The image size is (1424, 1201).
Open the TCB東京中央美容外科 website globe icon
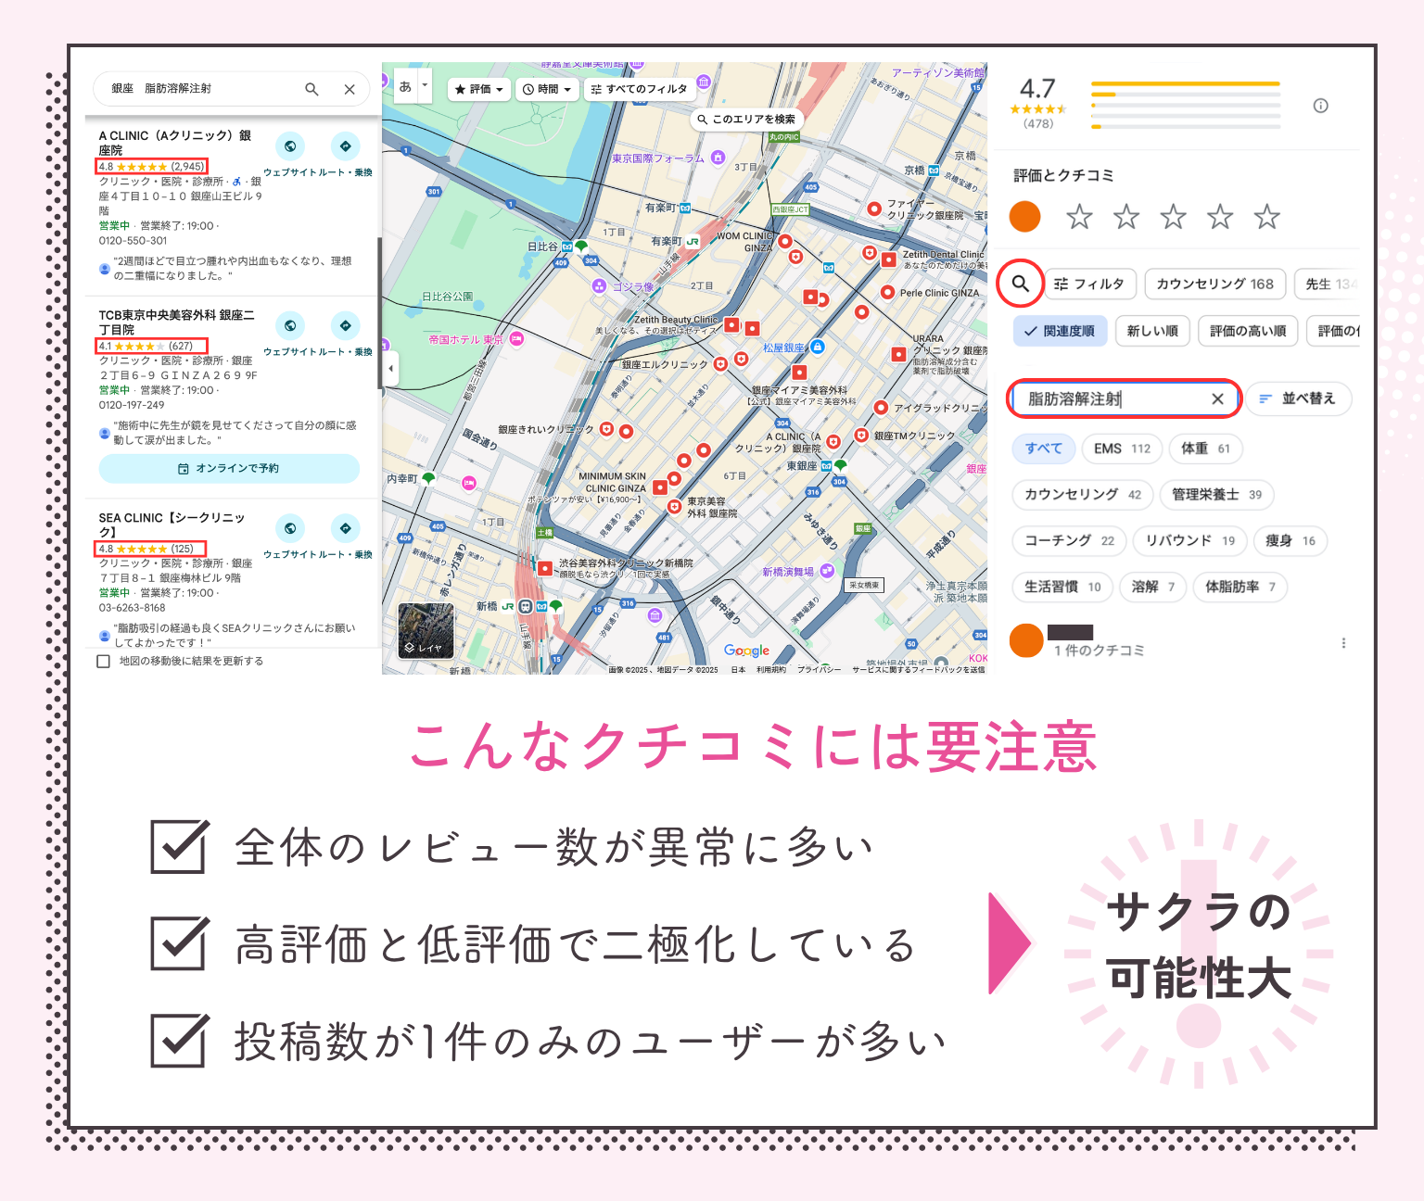[290, 325]
